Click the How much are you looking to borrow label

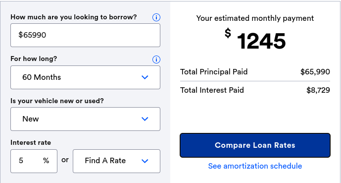[x=74, y=17]
